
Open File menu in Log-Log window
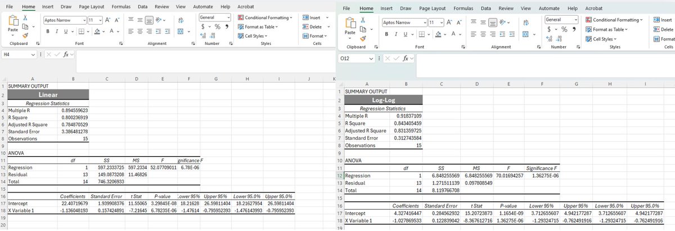click(346, 8)
